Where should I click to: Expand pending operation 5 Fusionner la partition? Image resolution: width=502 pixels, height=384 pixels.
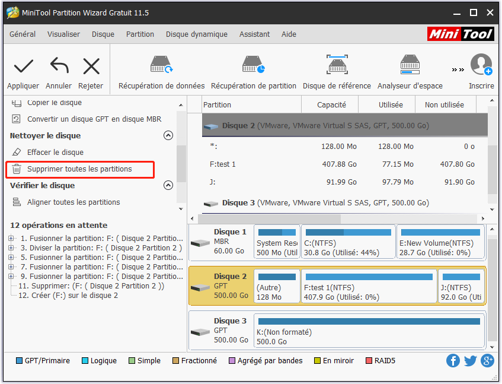[x=11, y=257]
